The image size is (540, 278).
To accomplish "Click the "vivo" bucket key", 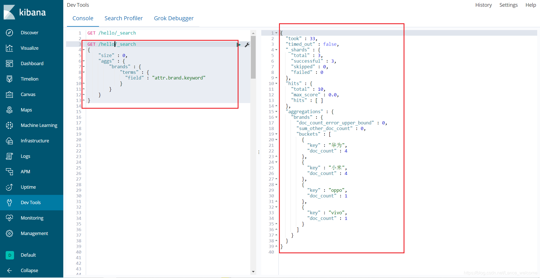I will [x=336, y=213].
